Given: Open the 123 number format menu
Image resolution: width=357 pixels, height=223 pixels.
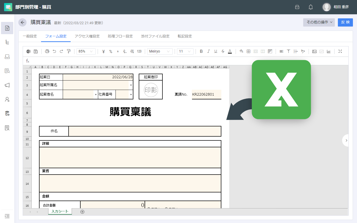Looking at the screenshot, I should [139, 51].
